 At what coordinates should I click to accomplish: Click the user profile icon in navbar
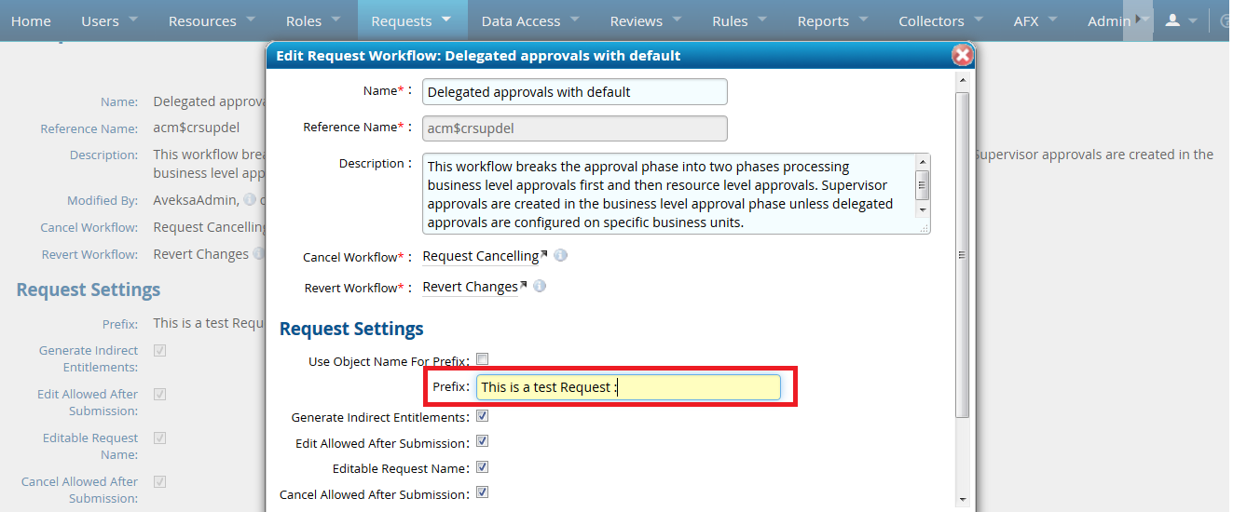tap(1172, 20)
